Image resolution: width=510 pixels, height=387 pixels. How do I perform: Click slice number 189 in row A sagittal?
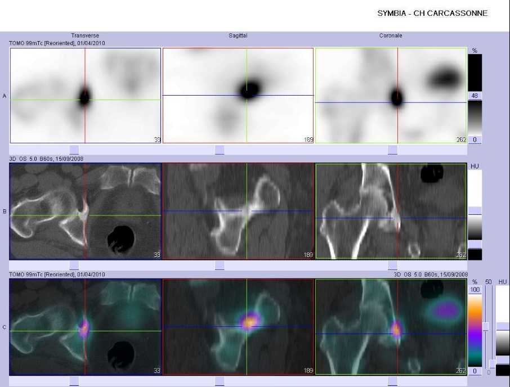(x=308, y=139)
